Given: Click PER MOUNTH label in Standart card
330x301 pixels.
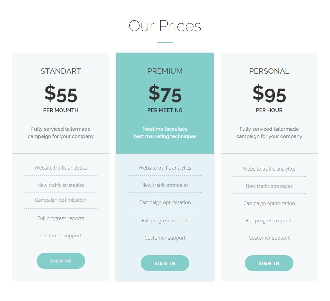Looking at the screenshot, I should click(x=61, y=110).
